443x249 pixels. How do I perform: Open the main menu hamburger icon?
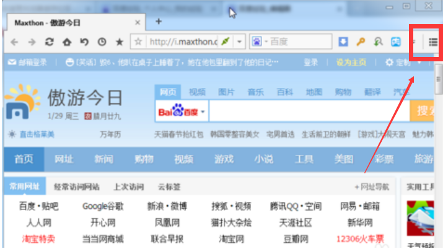[433, 42]
